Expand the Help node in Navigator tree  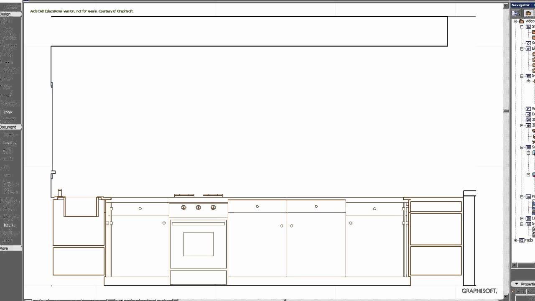[516, 240]
